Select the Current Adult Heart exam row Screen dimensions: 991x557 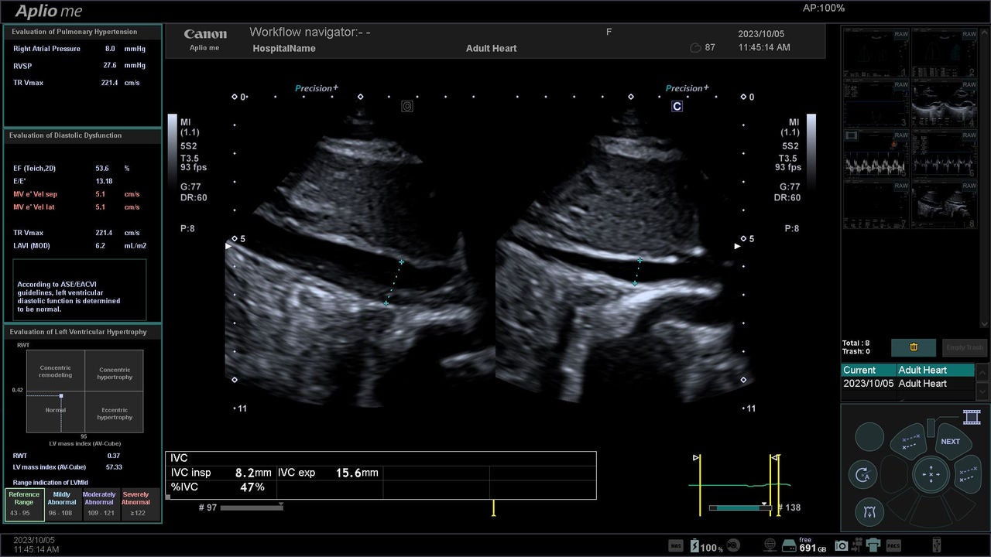[x=907, y=370]
